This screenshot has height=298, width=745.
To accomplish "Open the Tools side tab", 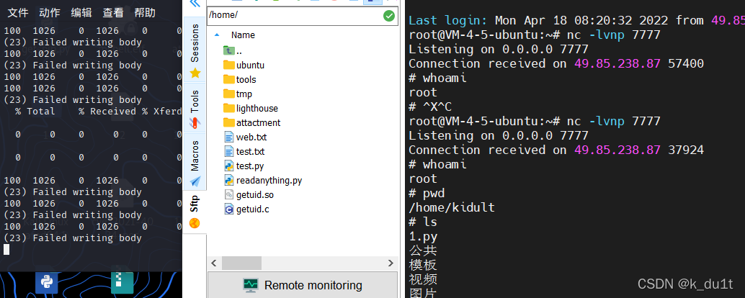I will tap(195, 108).
